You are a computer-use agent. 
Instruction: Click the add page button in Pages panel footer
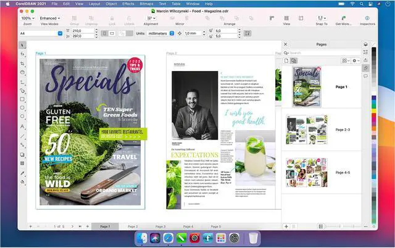(x=286, y=226)
